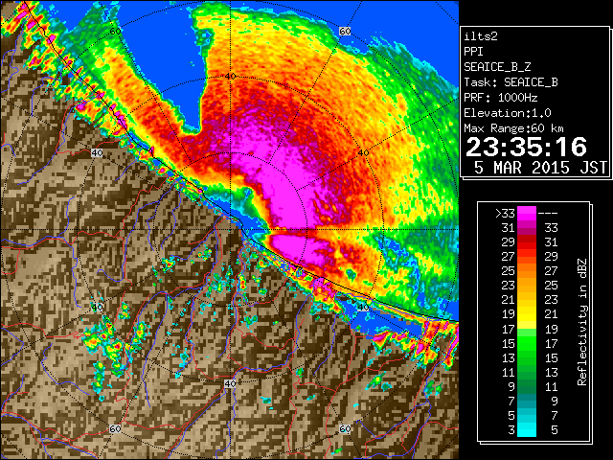Click the 60 km ring label in the northwest
This screenshot has width=613, height=460.
[x=115, y=31]
